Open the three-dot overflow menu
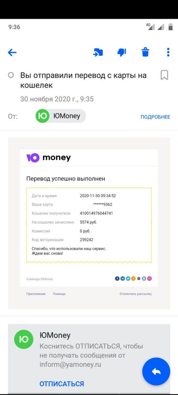 [168, 52]
